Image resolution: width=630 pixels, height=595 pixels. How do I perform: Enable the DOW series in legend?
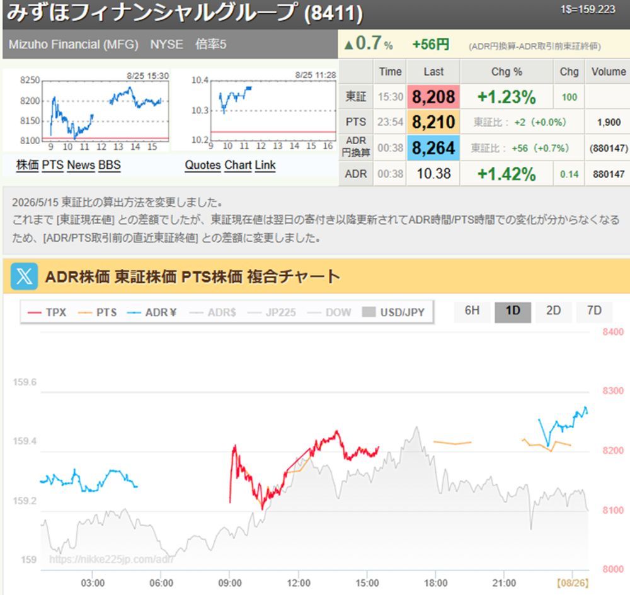pos(329,312)
